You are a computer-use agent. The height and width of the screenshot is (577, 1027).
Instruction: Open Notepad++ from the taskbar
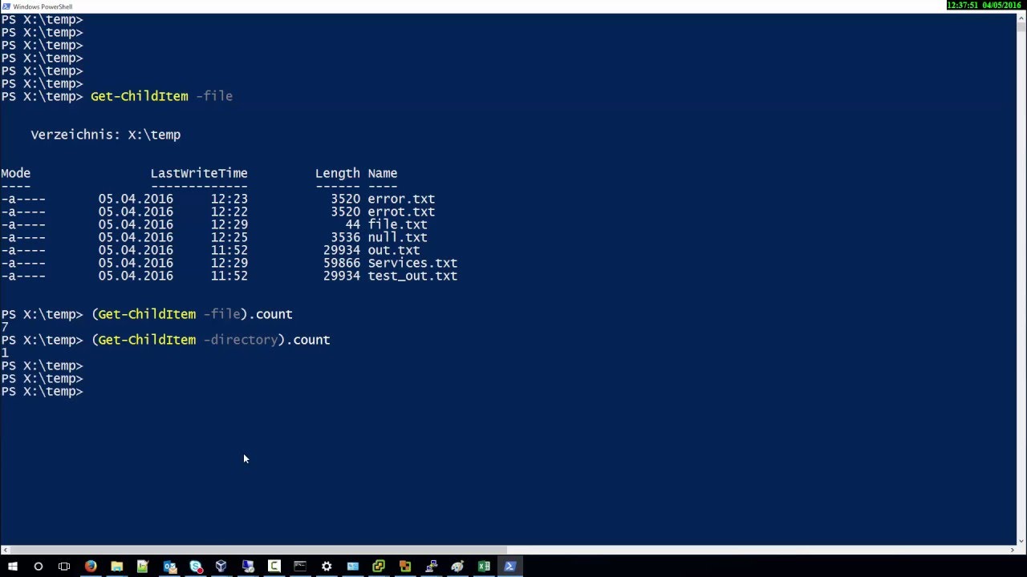[143, 567]
